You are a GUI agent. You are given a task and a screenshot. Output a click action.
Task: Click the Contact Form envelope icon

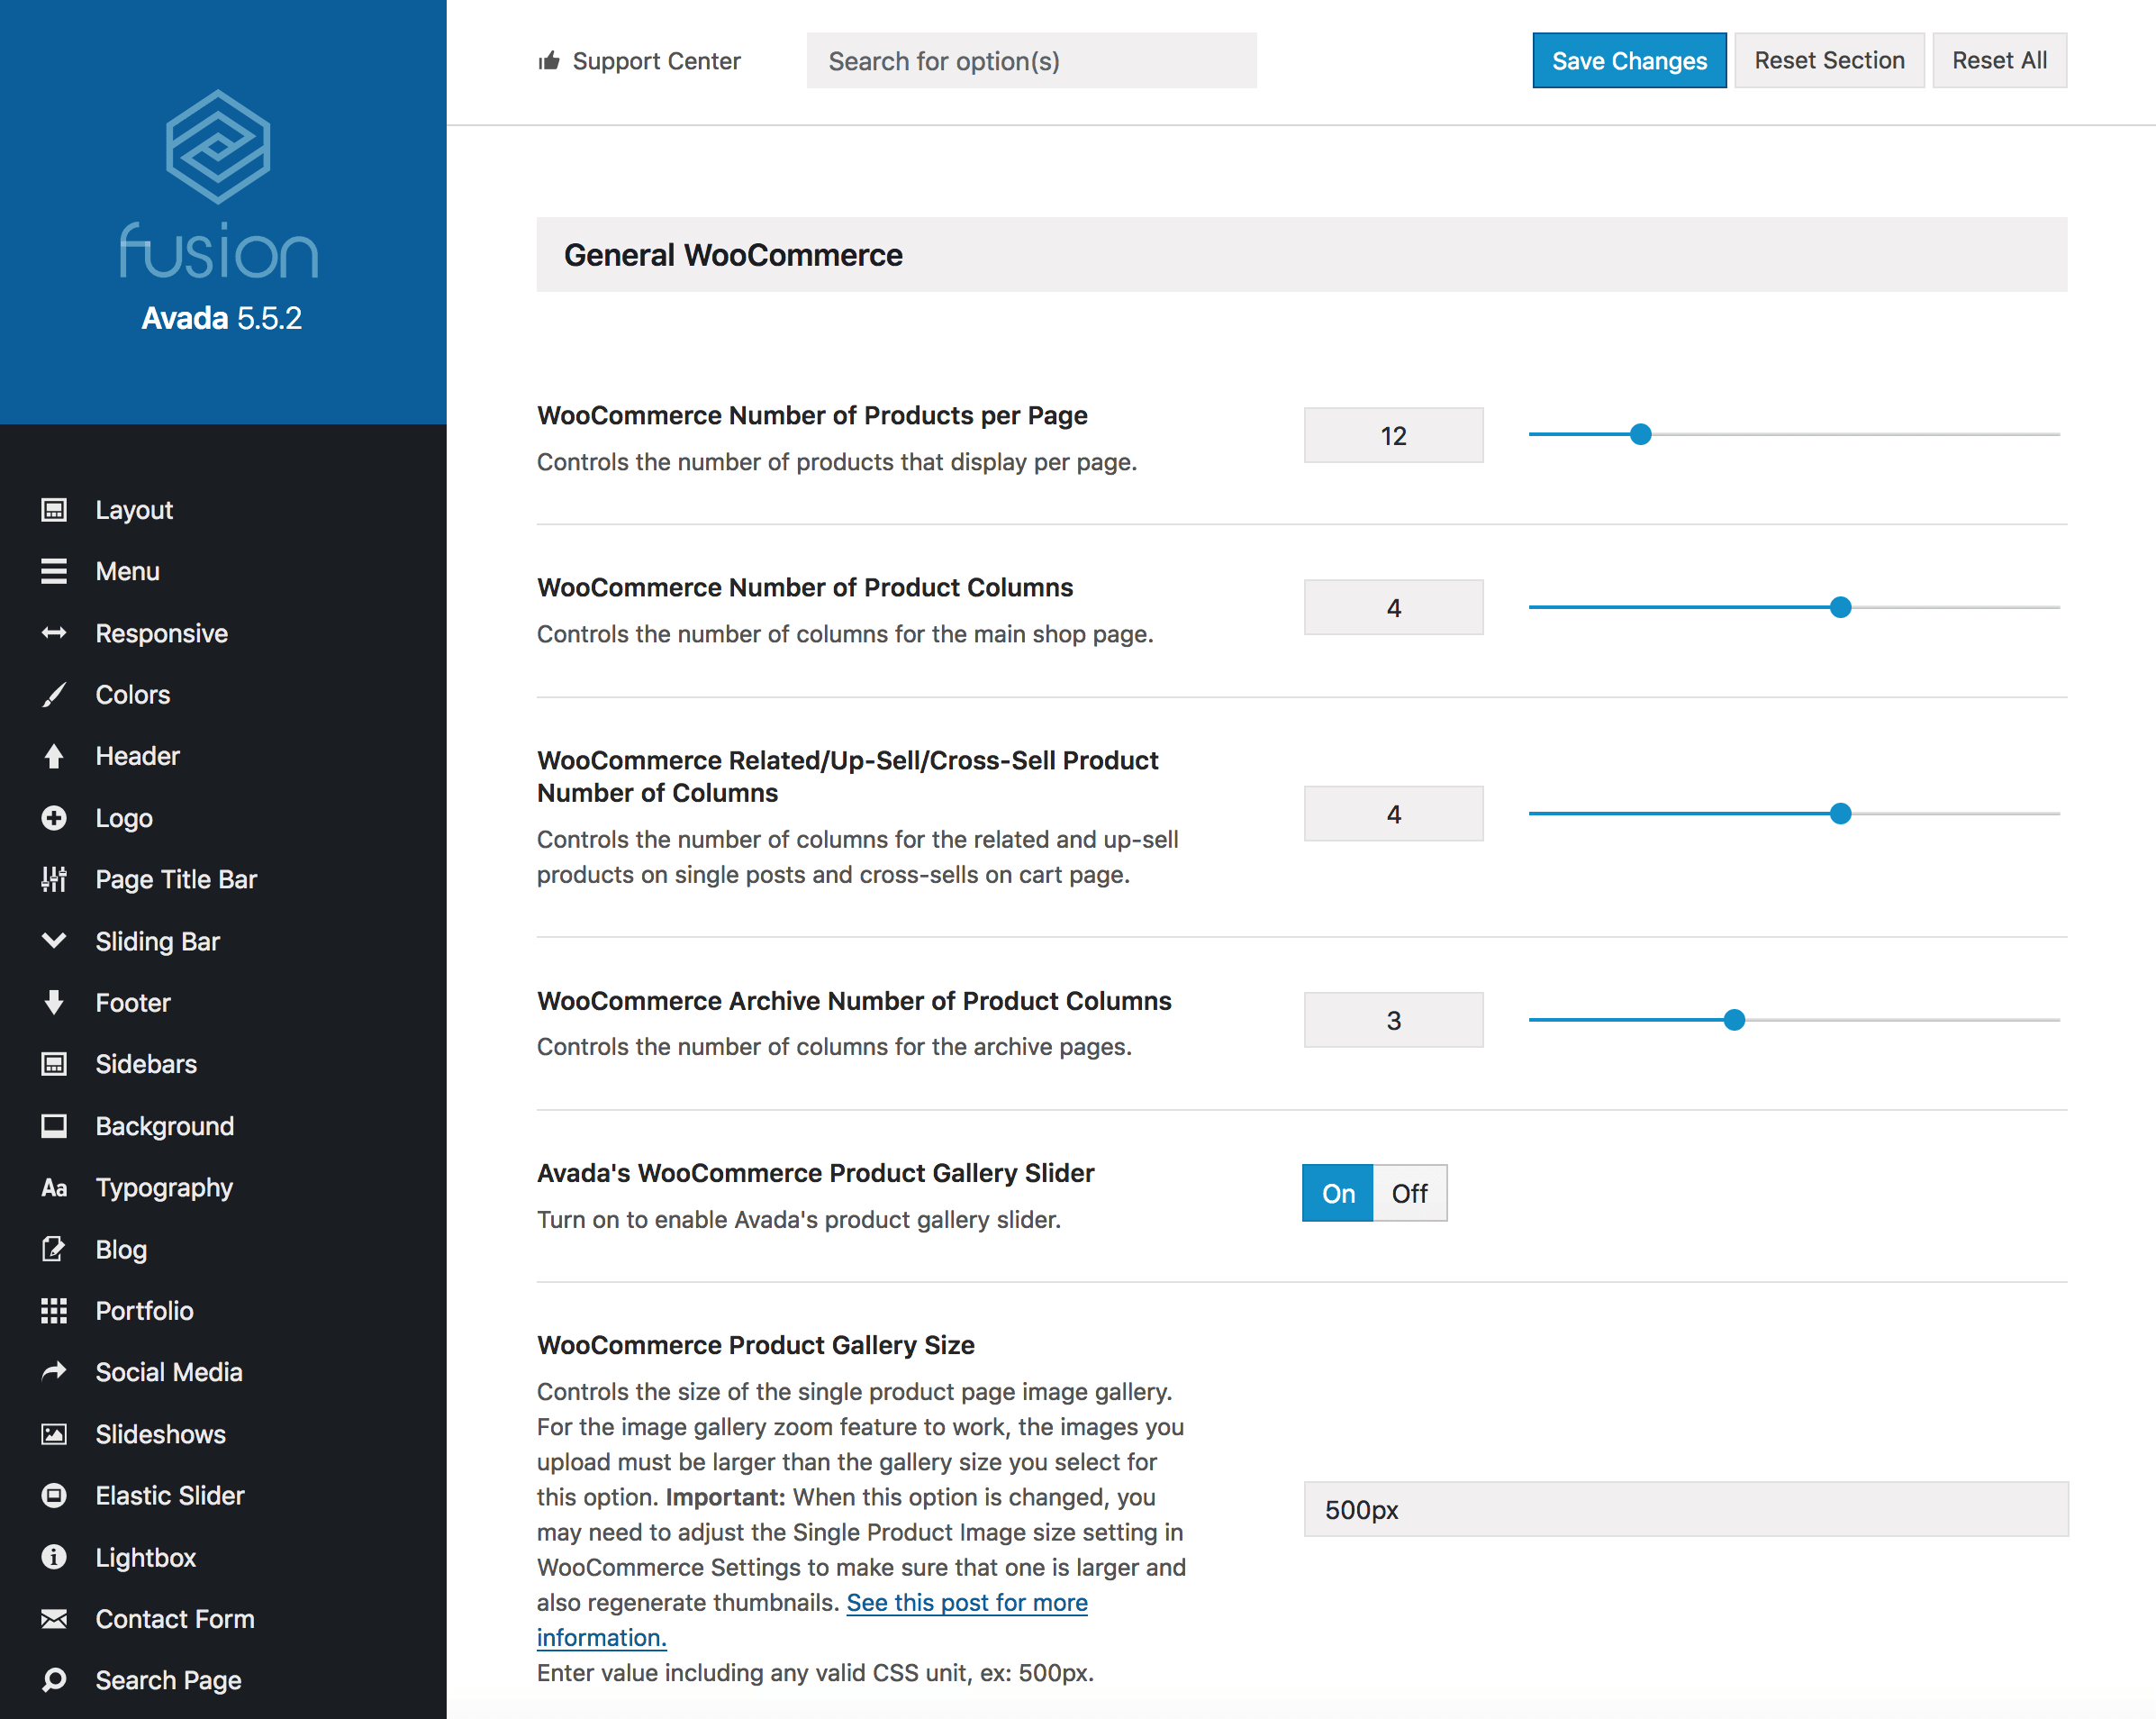coord(54,1618)
